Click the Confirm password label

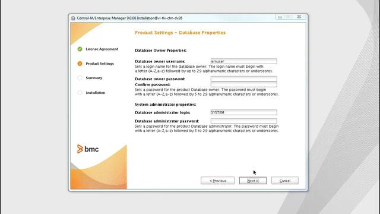(x=153, y=84)
